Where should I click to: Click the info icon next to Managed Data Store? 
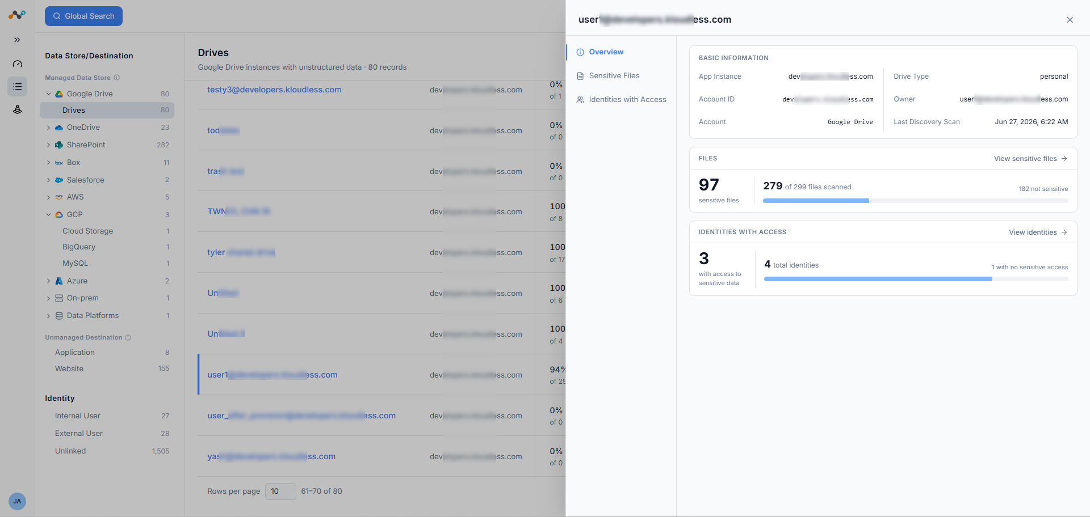[116, 78]
